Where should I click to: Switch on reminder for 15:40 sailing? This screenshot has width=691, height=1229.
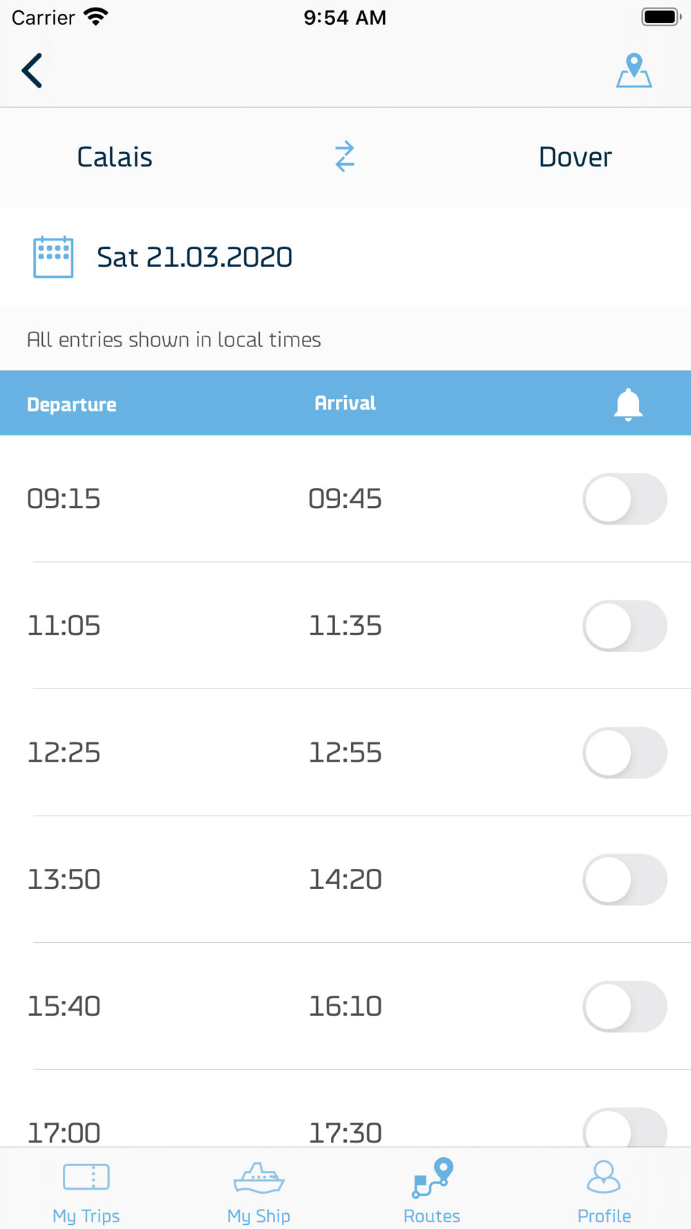coord(625,1006)
